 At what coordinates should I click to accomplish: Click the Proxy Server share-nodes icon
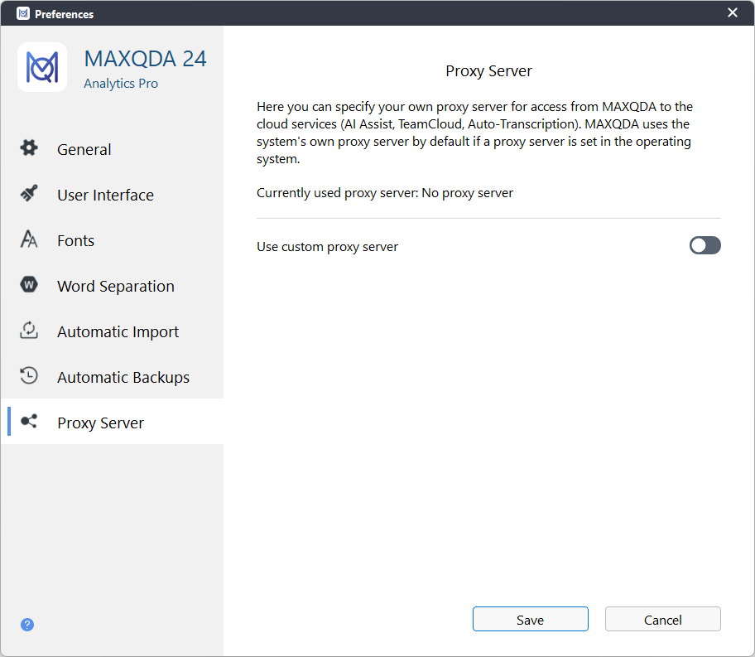(29, 421)
